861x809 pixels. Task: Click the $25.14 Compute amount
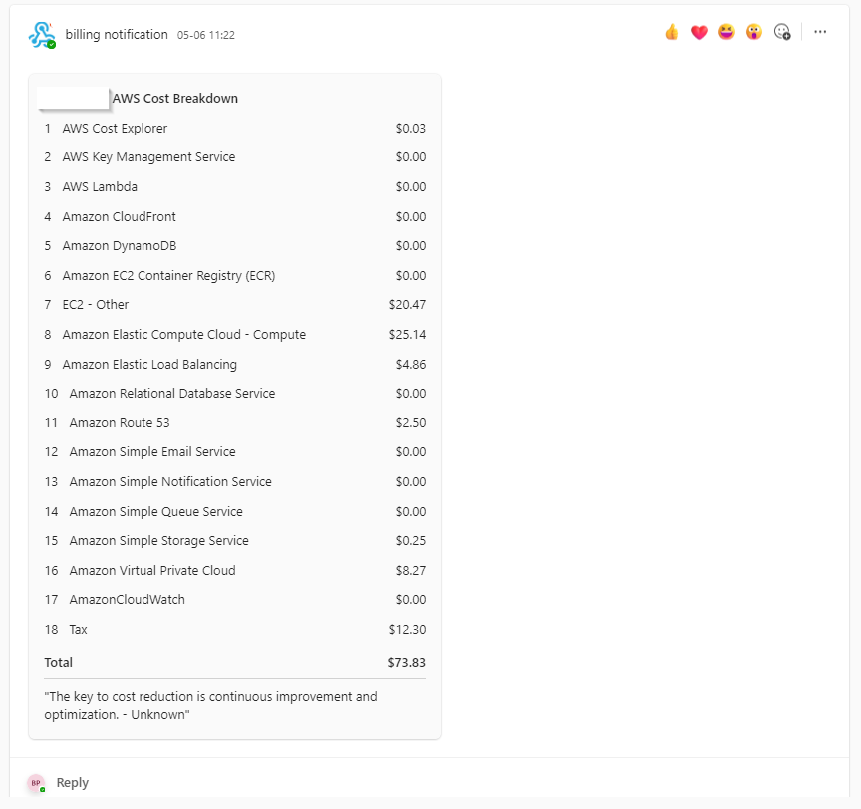click(407, 334)
